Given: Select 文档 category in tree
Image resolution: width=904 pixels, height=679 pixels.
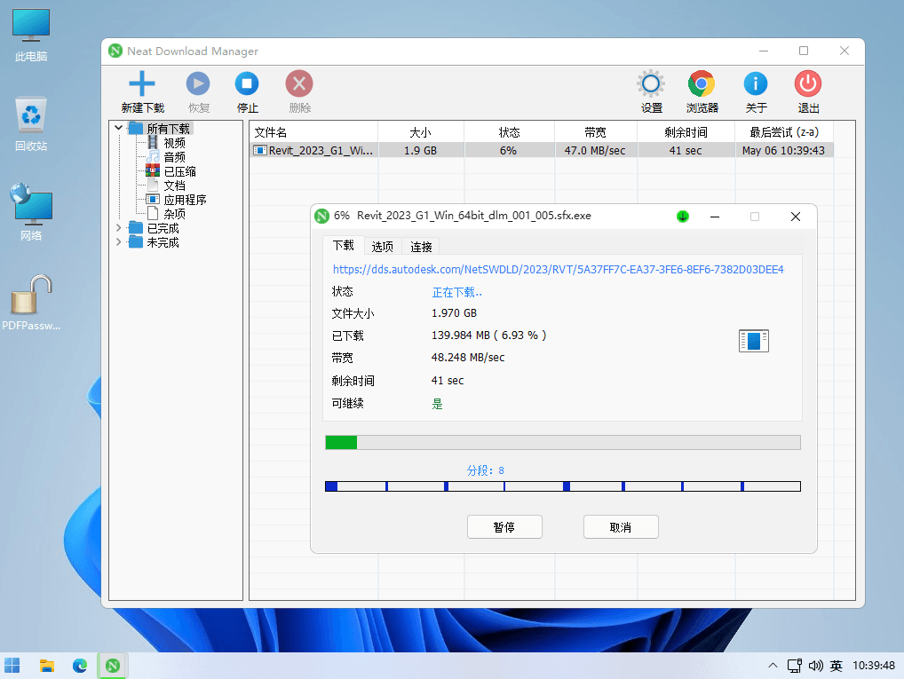Looking at the screenshot, I should [174, 186].
